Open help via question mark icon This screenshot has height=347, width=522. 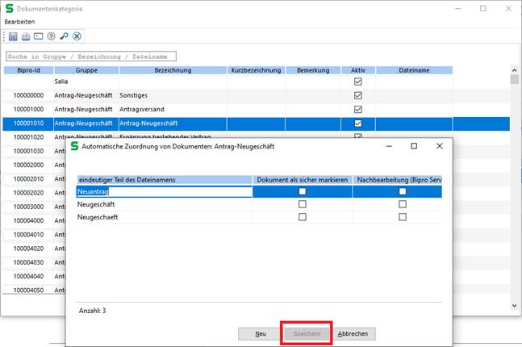point(51,36)
